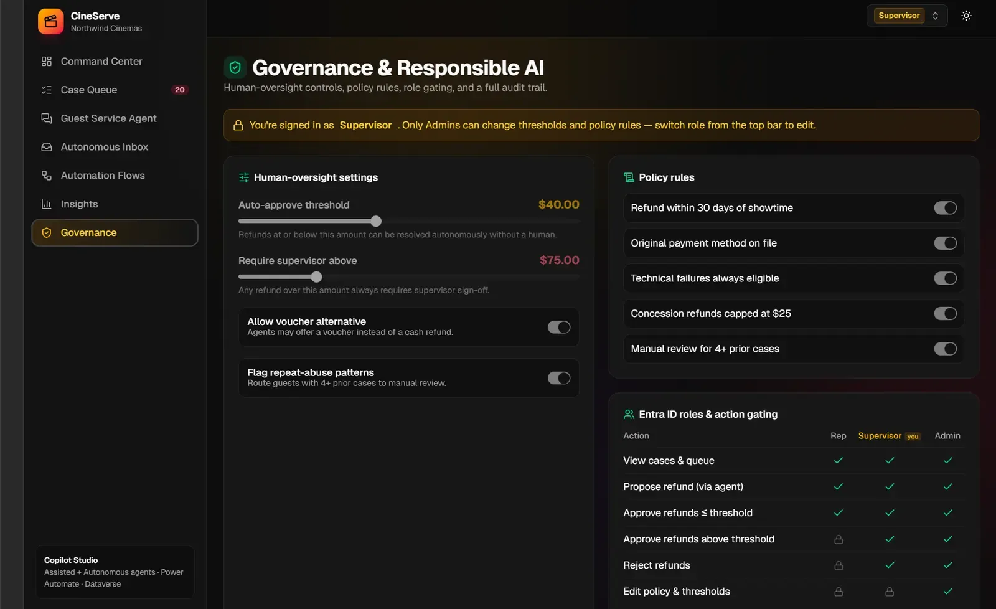Click the Case Queue checklist icon
Screen dimensions: 996x609
(x=47, y=90)
